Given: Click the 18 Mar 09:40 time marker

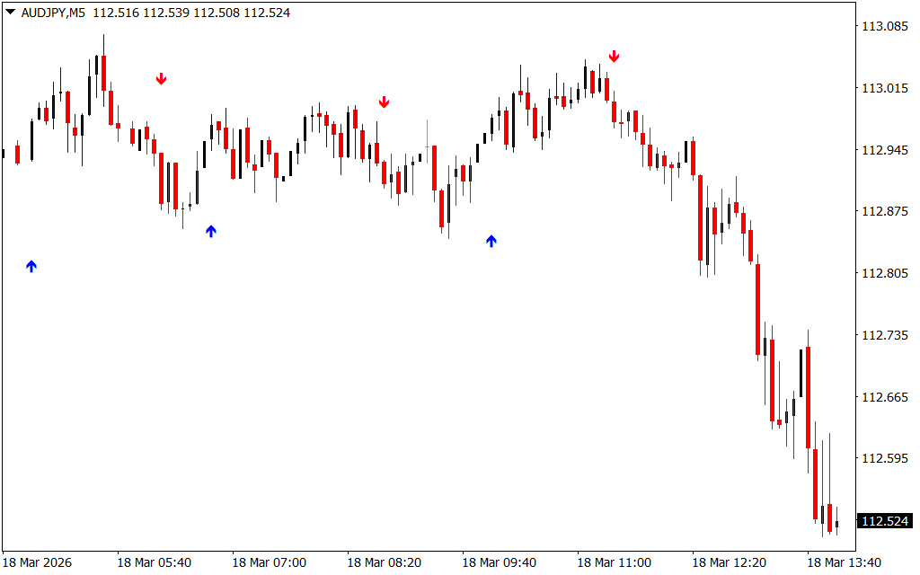Looking at the screenshot, I should point(499,562).
